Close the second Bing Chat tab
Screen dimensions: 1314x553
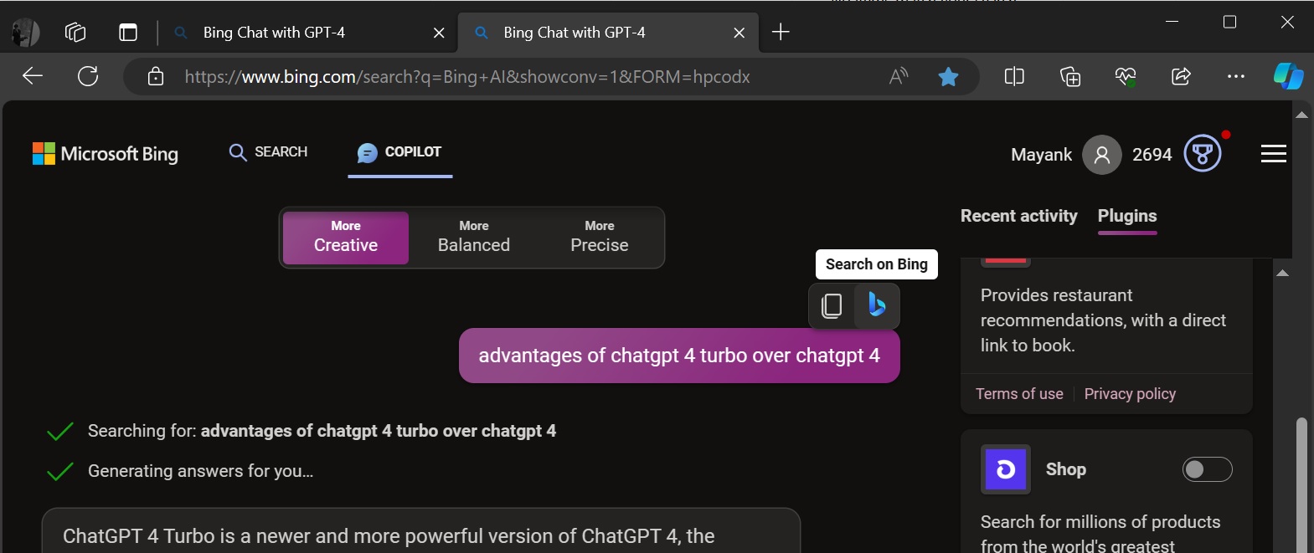click(x=739, y=33)
